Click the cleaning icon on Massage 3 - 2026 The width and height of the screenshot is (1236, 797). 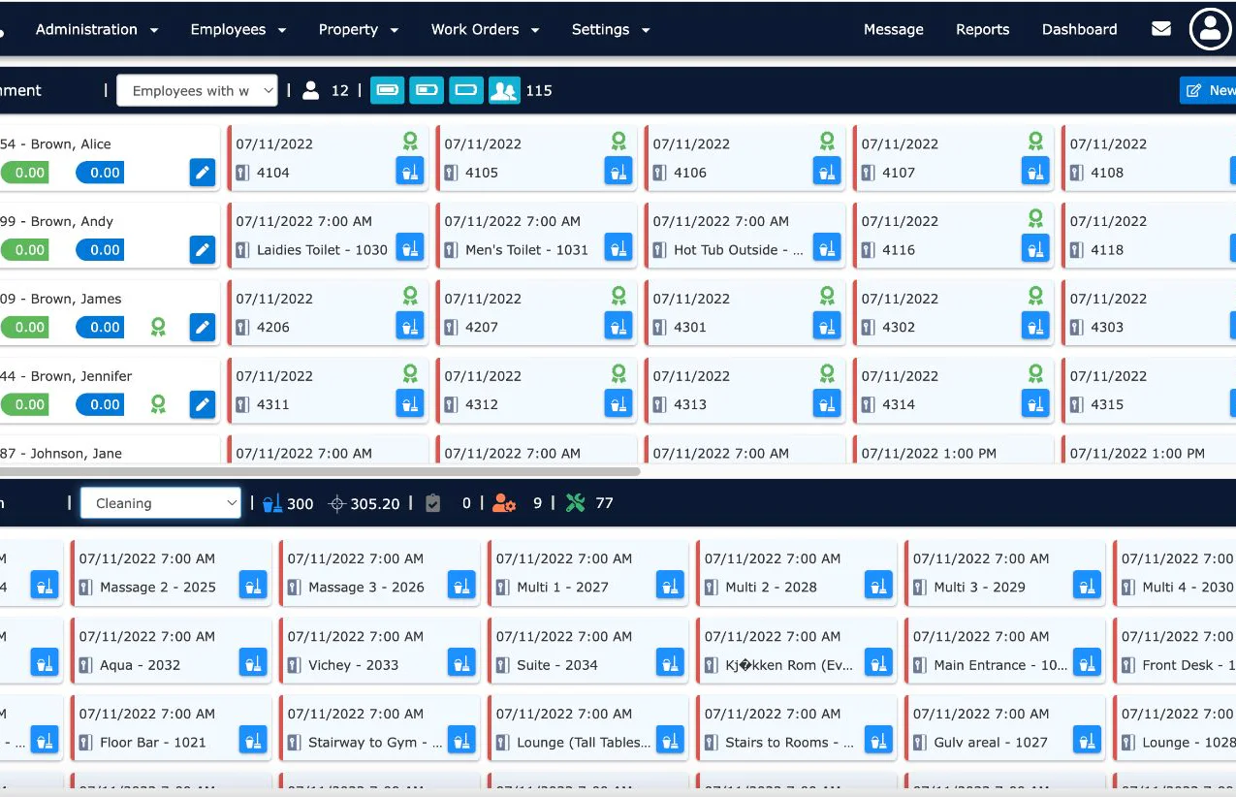(461, 587)
